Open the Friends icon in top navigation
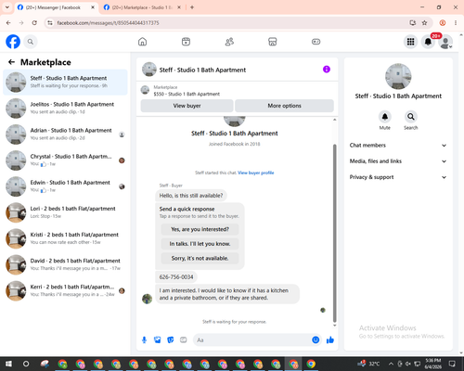Viewport: 464px width, 371px height. pyautogui.click(x=229, y=42)
